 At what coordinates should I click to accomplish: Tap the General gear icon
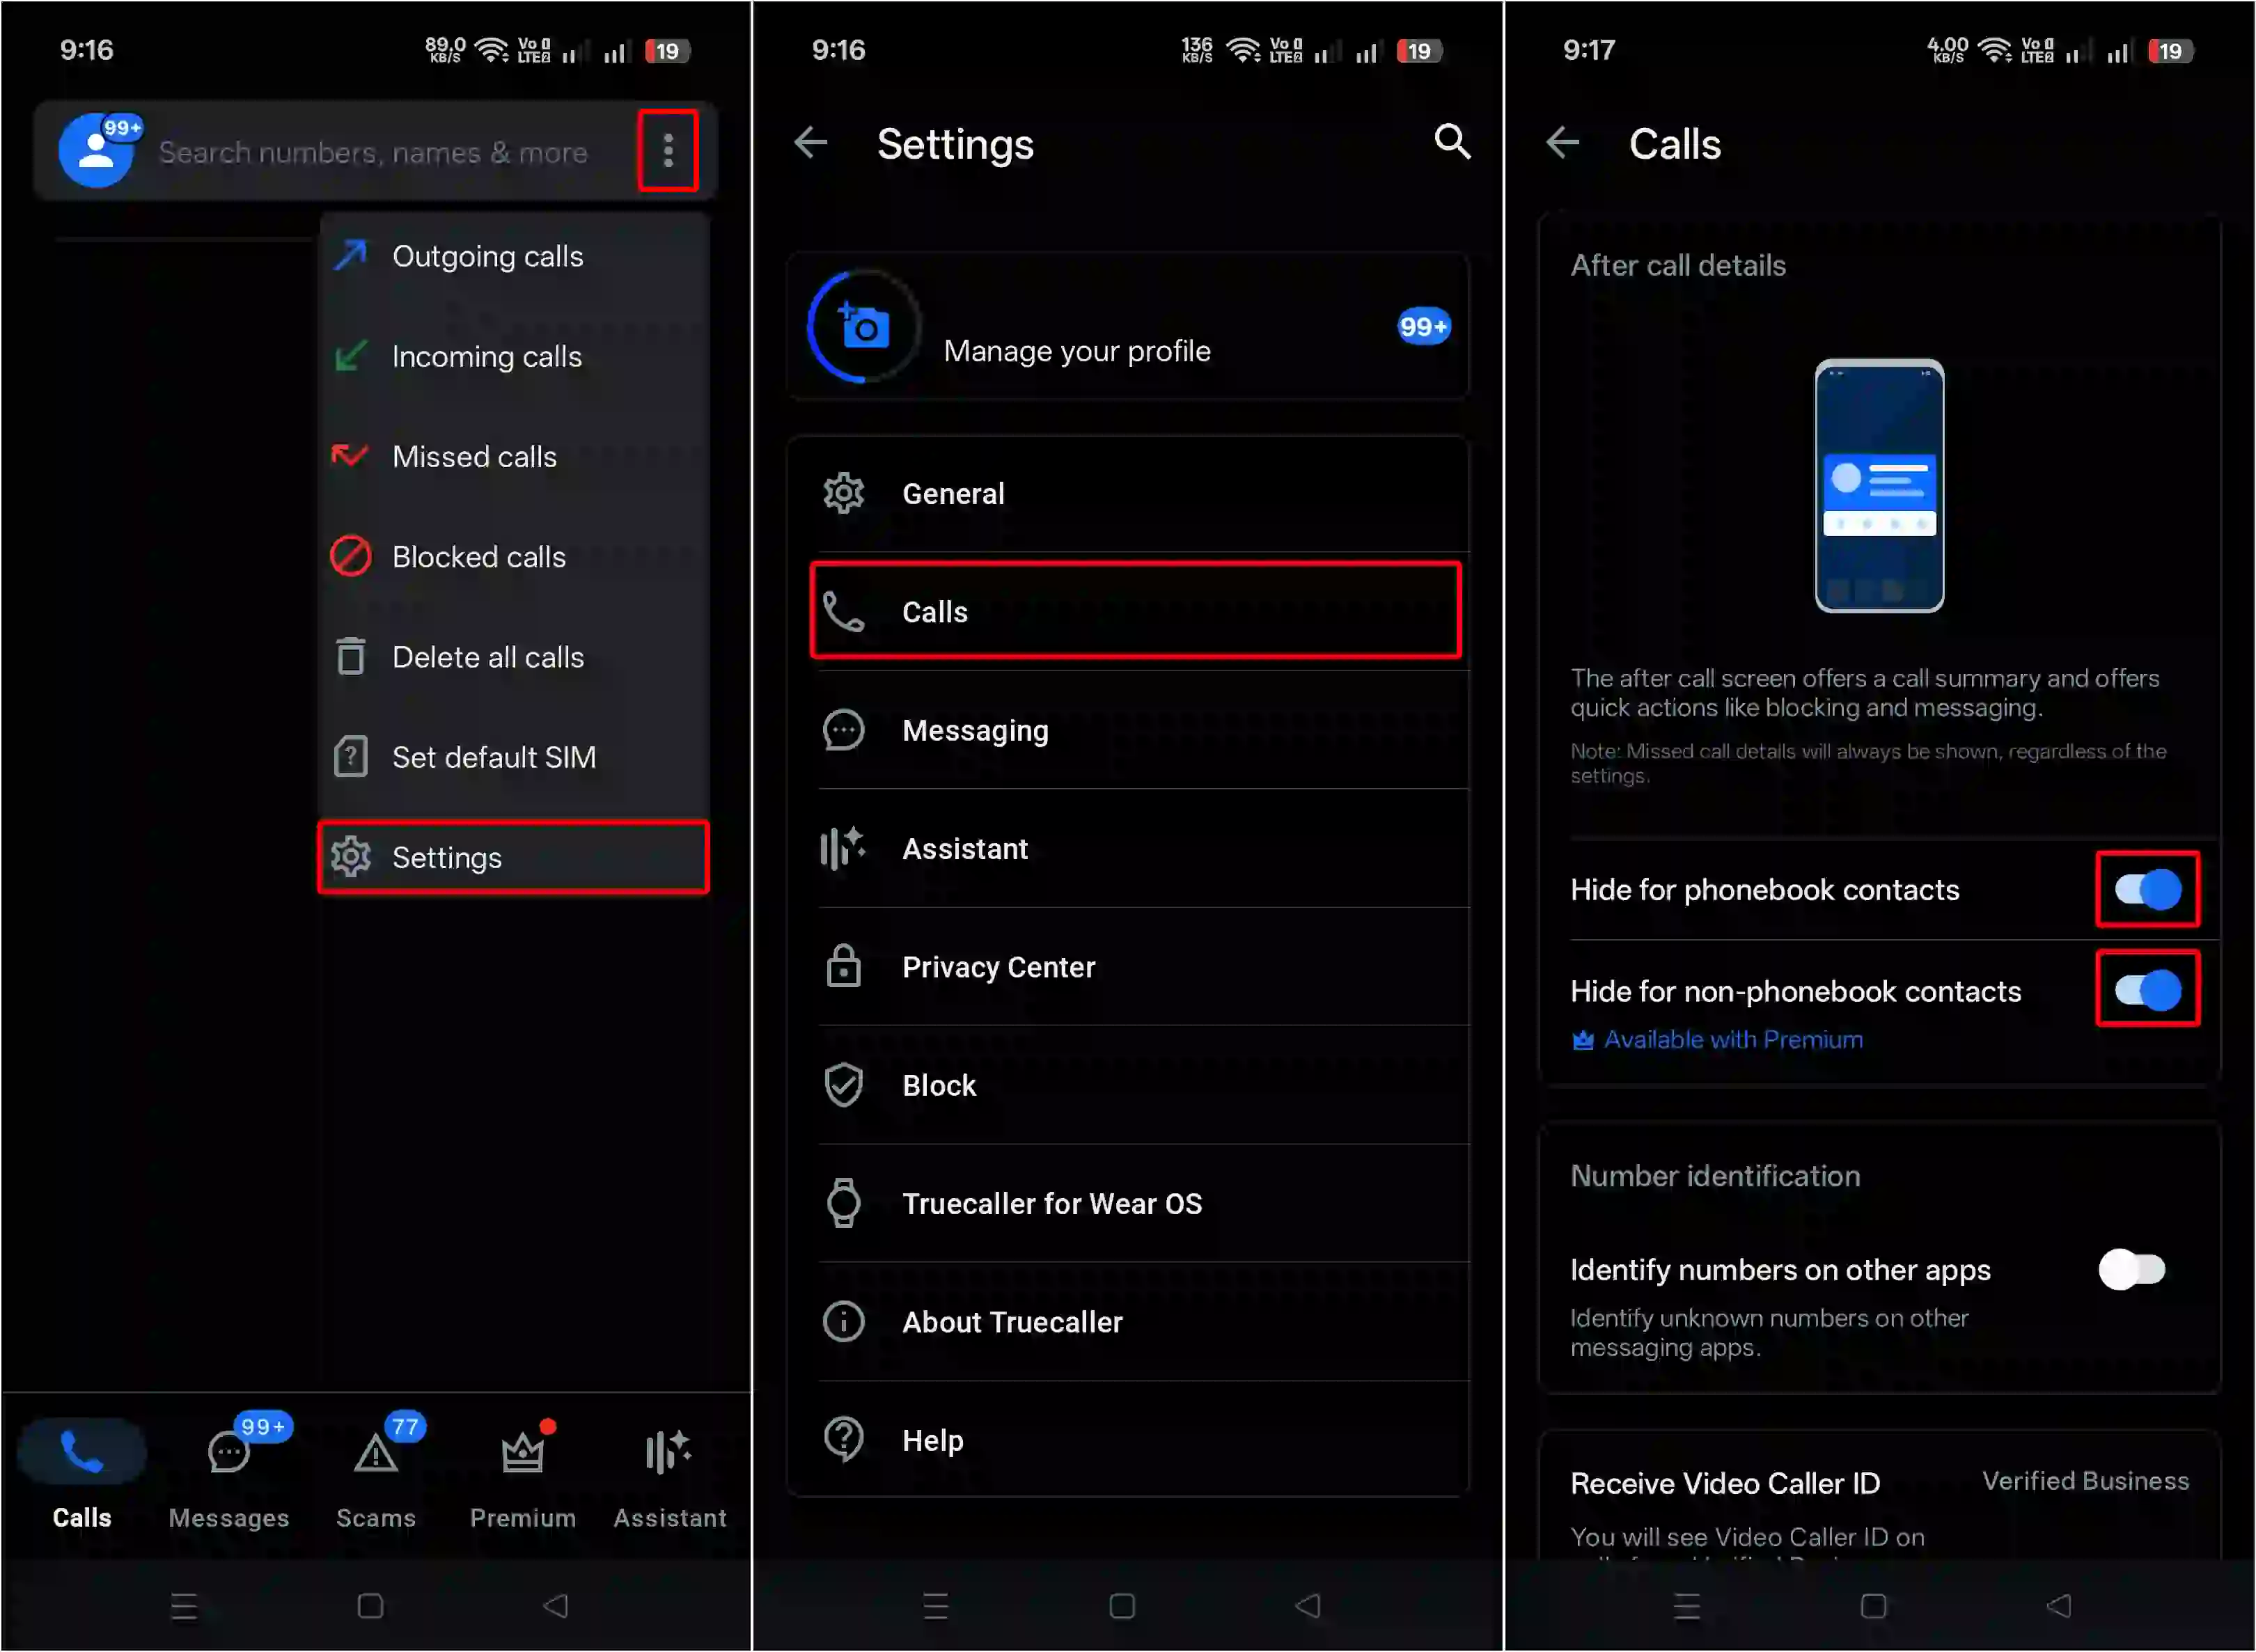[x=843, y=493]
